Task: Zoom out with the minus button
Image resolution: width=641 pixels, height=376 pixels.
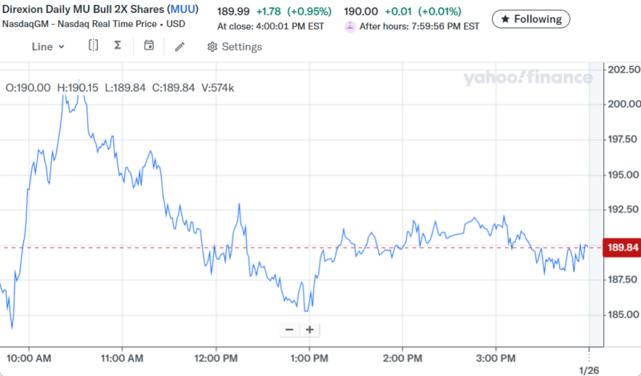Action: click(x=289, y=330)
